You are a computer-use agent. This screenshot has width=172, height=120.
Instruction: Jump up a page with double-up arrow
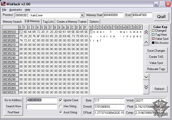coord(146,32)
